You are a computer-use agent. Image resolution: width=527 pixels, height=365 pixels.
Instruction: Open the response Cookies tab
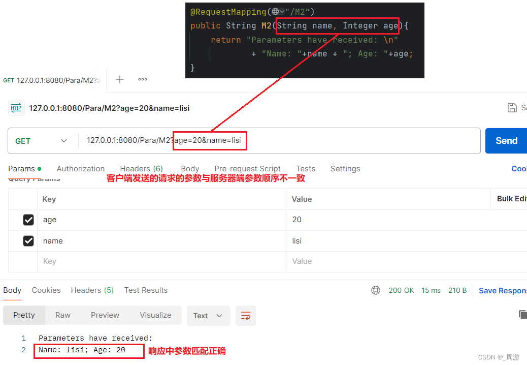tap(46, 290)
